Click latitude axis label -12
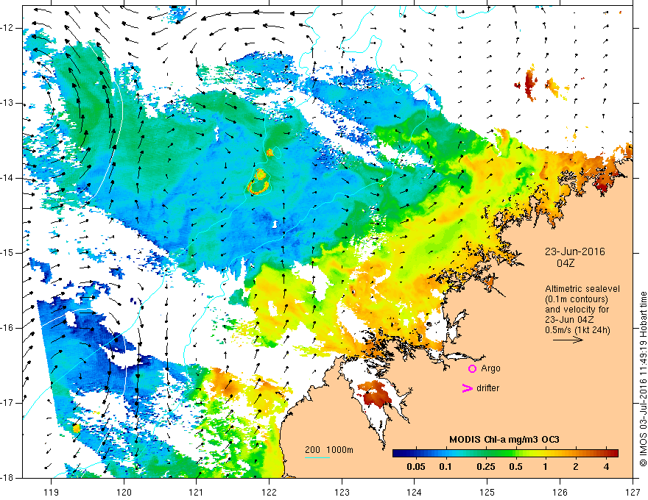The image size is (648, 500). [7, 28]
